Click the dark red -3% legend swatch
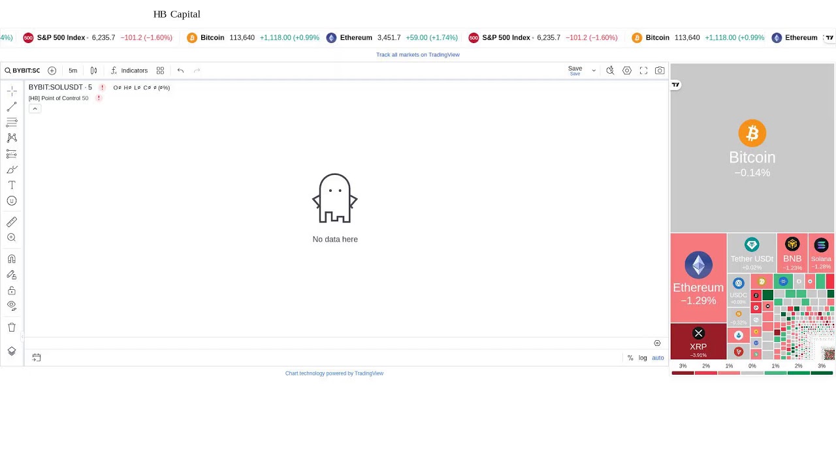This screenshot has height=470, width=836. pyautogui.click(x=683, y=373)
